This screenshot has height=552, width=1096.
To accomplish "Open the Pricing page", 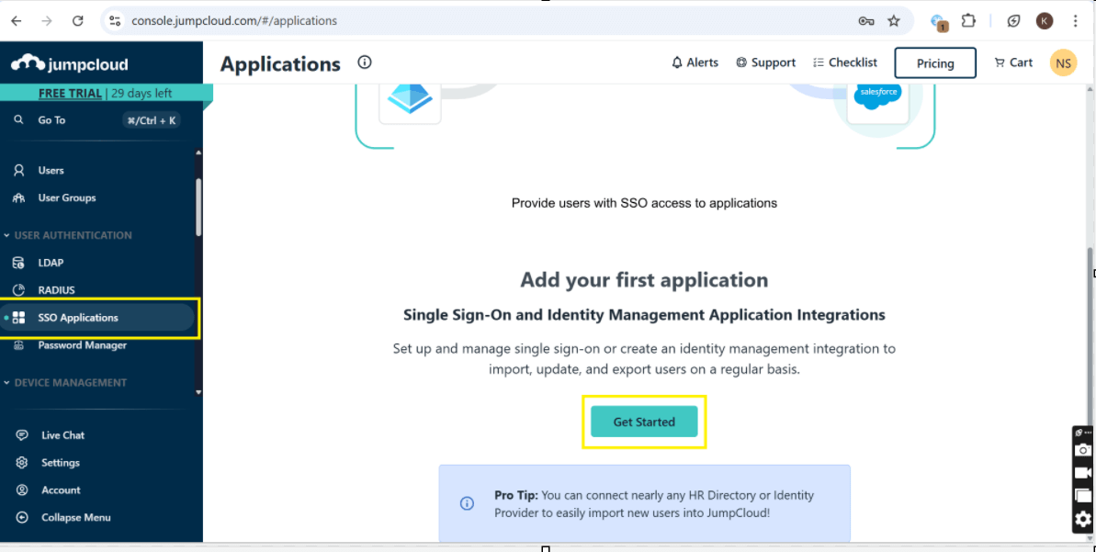I will pyautogui.click(x=934, y=62).
